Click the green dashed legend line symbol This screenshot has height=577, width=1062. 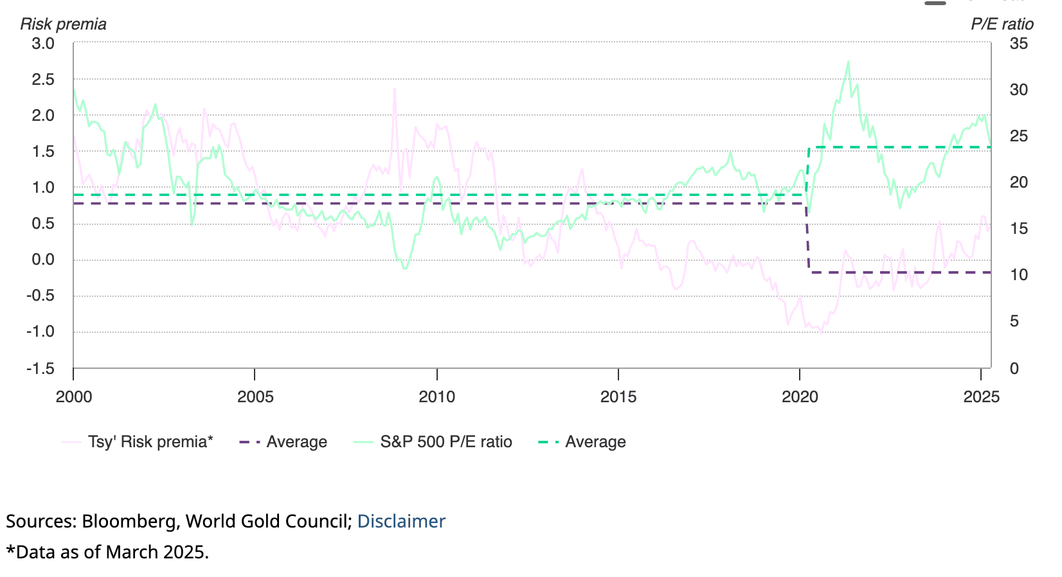548,442
